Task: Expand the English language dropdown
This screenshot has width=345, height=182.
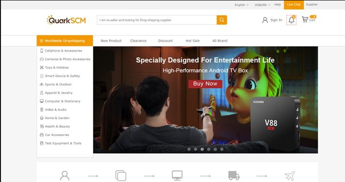Action: pos(241,5)
